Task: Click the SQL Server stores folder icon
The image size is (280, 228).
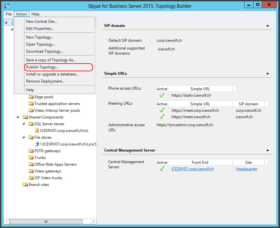Action: point(31,124)
